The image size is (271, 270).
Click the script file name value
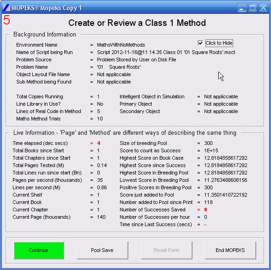pos(166,52)
